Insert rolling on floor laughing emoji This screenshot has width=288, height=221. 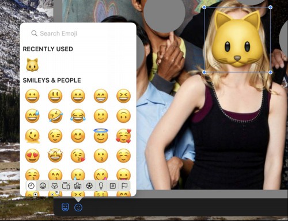click(55, 116)
